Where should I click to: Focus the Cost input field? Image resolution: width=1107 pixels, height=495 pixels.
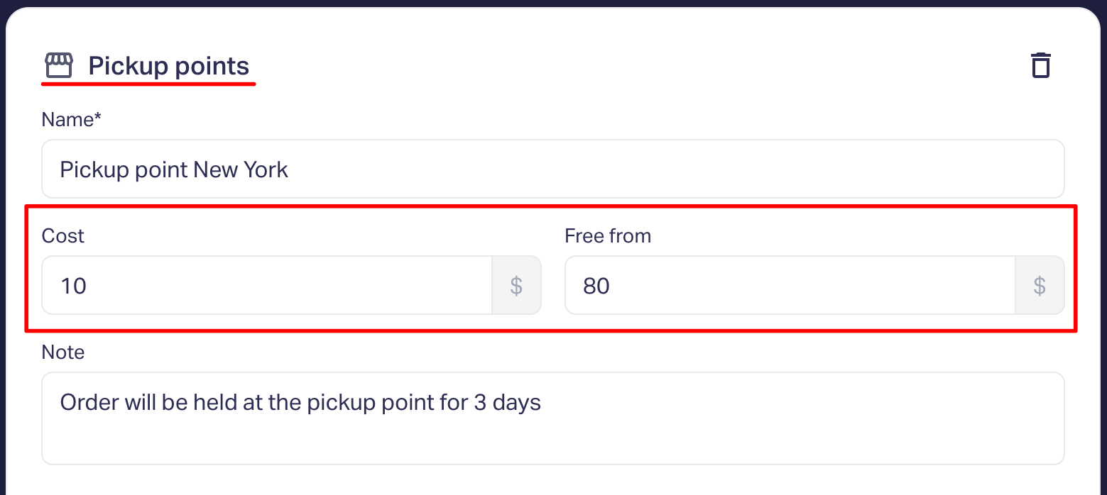click(x=267, y=285)
